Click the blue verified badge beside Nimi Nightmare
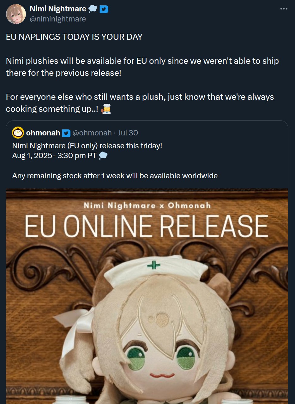This screenshot has width=295, height=404. [x=104, y=9]
